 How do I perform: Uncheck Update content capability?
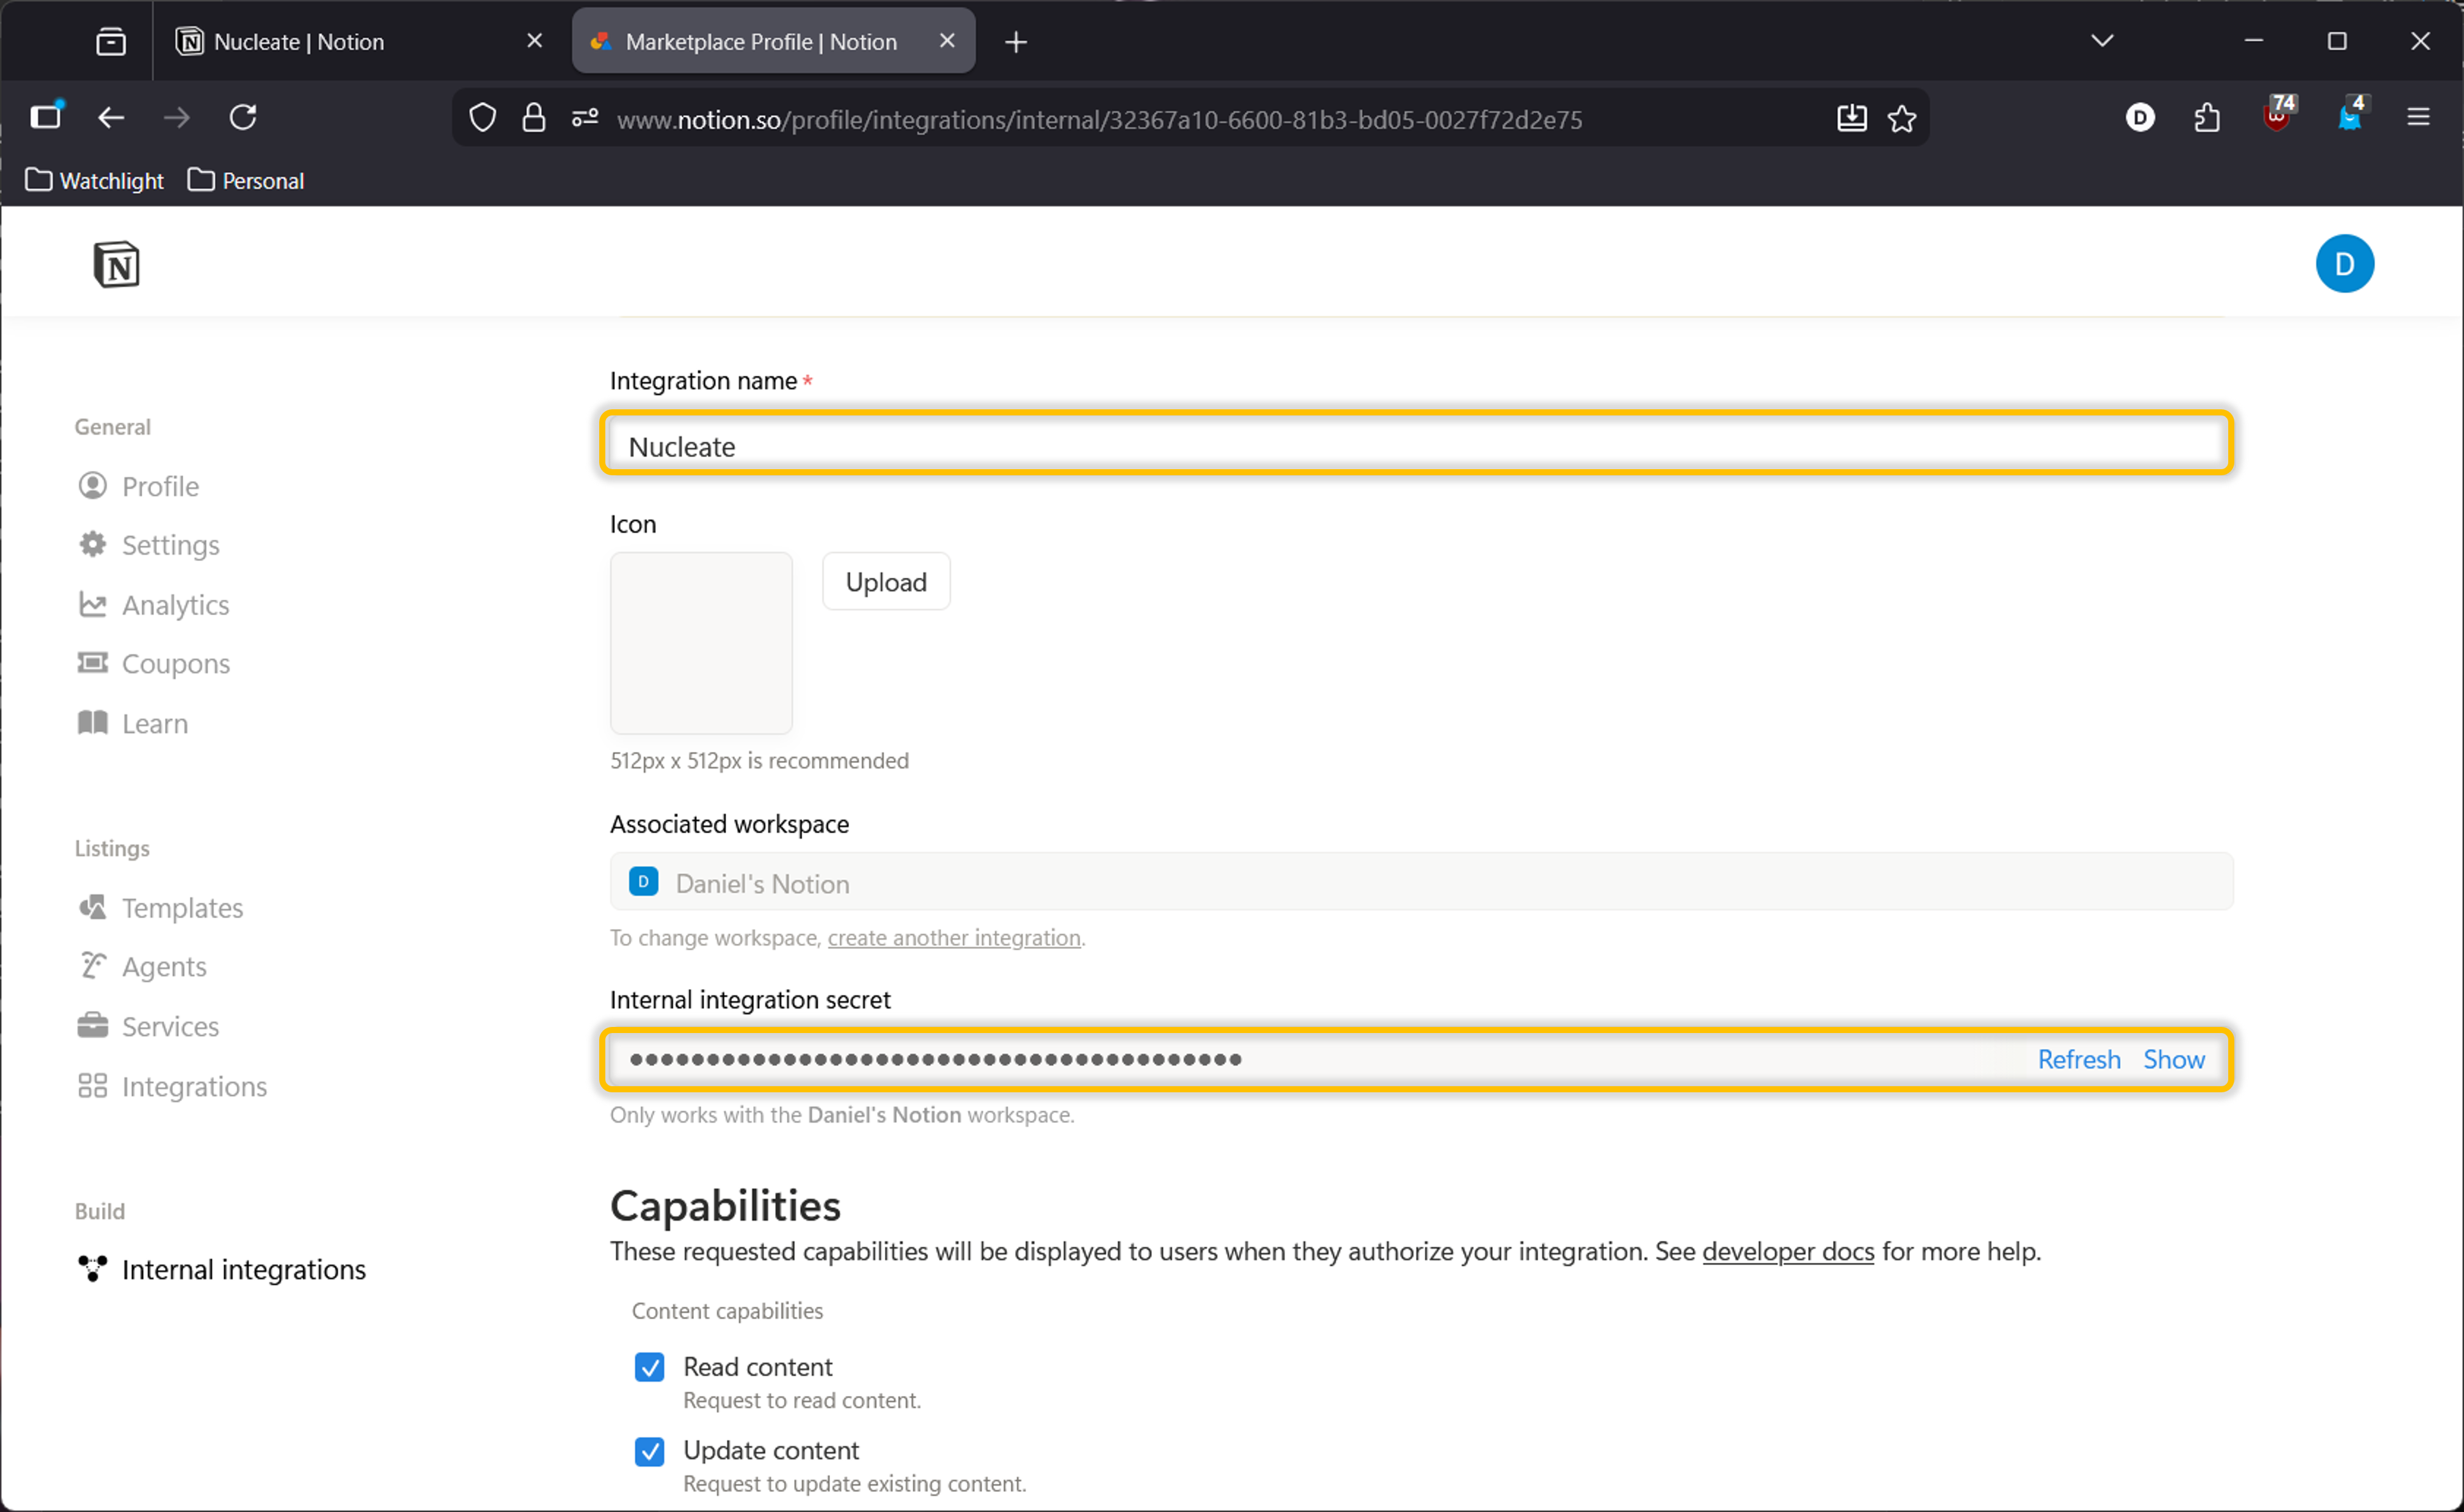pos(649,1450)
